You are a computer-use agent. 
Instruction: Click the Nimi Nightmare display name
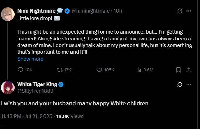click(x=36, y=11)
